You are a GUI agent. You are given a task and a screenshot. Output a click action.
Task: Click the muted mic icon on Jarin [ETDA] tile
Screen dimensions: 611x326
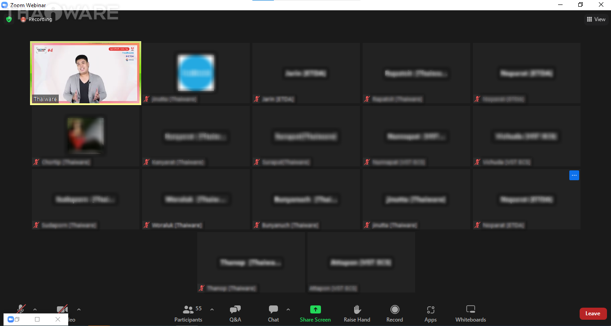[257, 99]
